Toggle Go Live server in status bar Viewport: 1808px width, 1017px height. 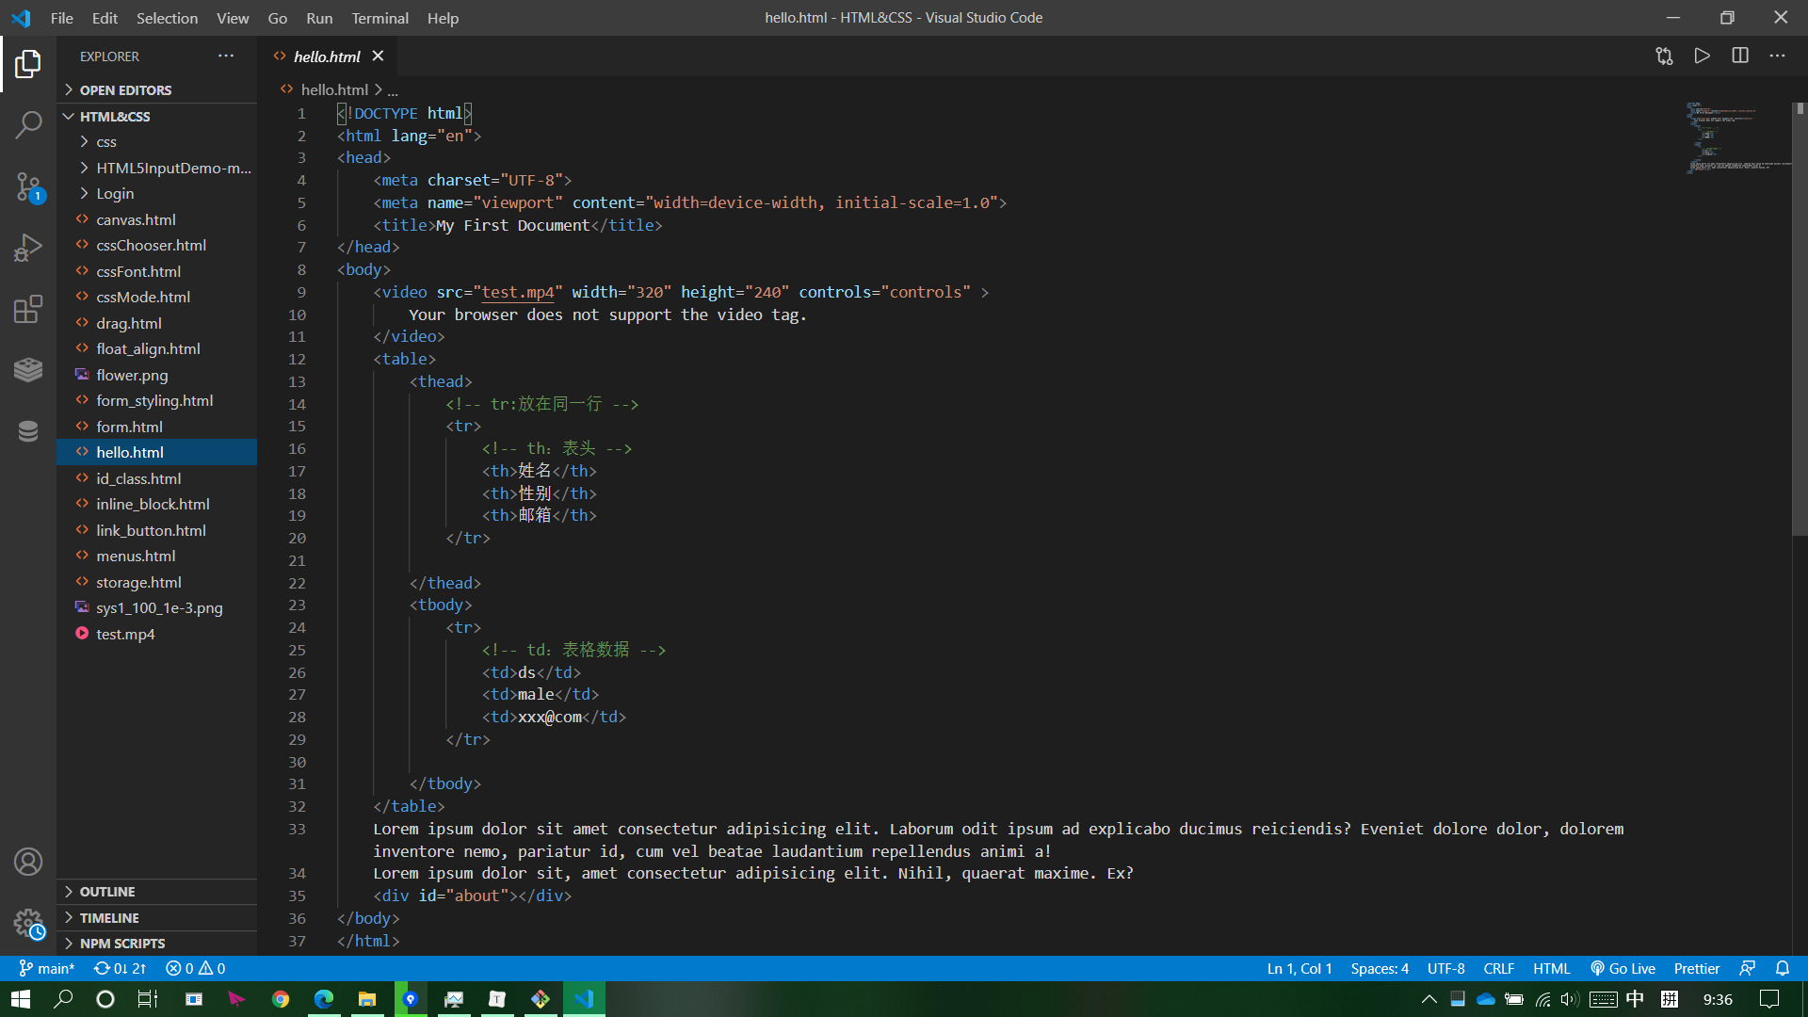pyautogui.click(x=1622, y=968)
